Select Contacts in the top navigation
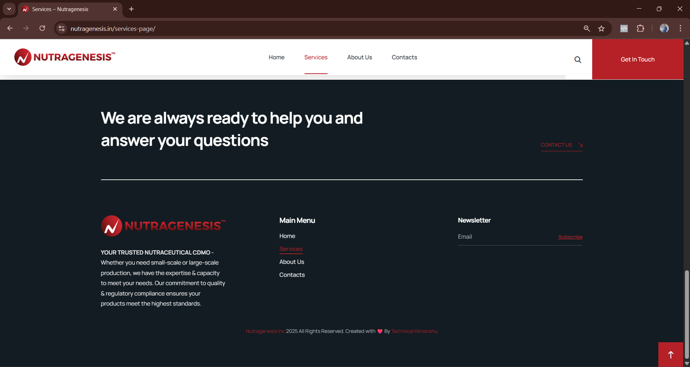690x367 pixels. [404, 57]
